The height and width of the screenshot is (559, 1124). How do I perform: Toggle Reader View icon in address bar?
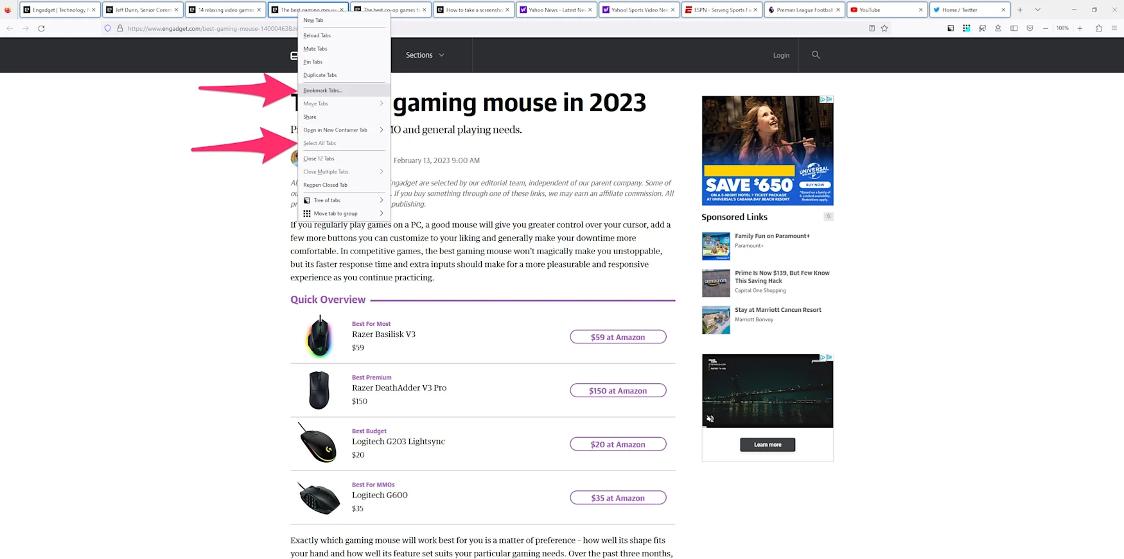pyautogui.click(x=872, y=28)
